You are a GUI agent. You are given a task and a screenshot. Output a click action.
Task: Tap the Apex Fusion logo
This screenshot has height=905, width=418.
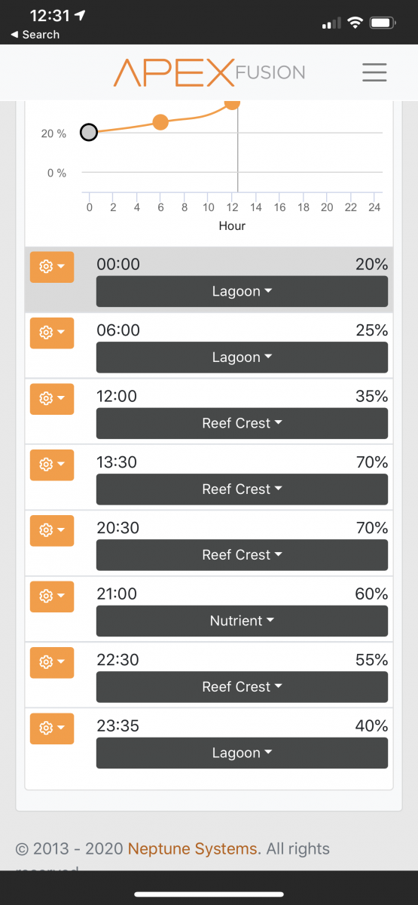tap(209, 72)
